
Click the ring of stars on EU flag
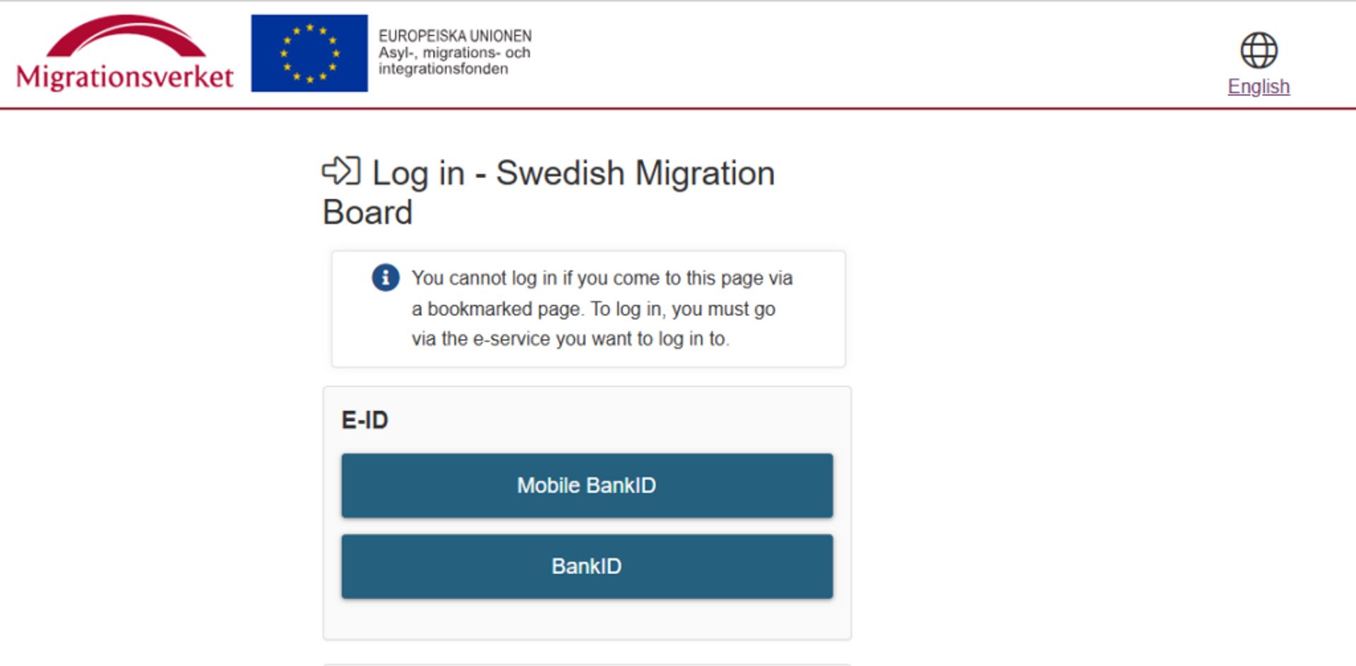[309, 53]
